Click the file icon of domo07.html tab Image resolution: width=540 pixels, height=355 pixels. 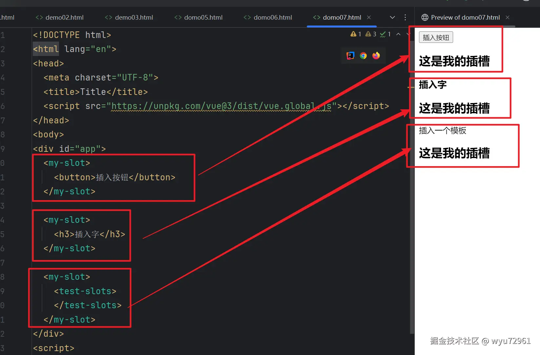[317, 17]
